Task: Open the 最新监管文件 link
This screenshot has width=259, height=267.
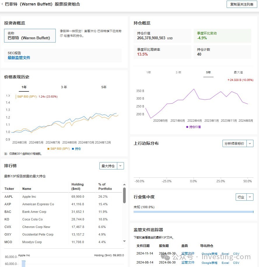Action: pyautogui.click(x=19, y=58)
